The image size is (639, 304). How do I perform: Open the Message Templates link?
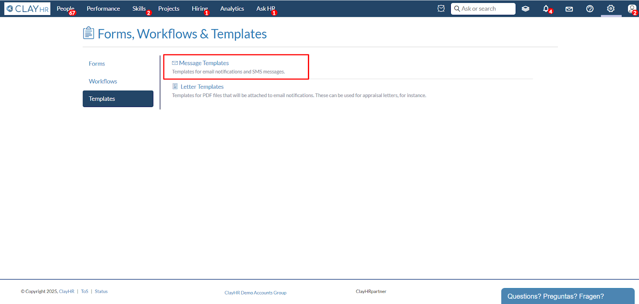[204, 63]
